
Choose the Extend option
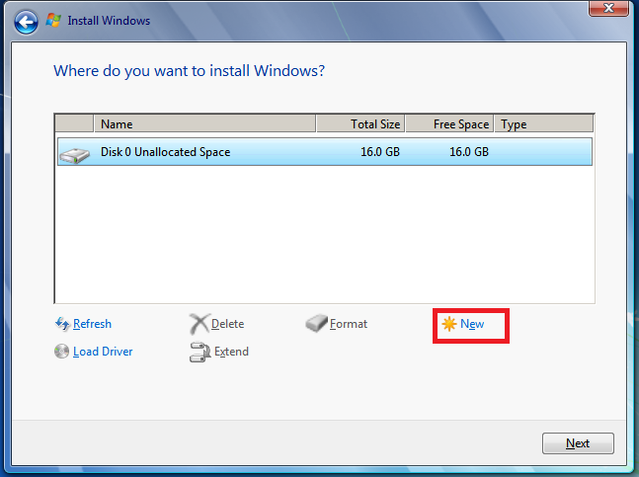pyautogui.click(x=231, y=352)
